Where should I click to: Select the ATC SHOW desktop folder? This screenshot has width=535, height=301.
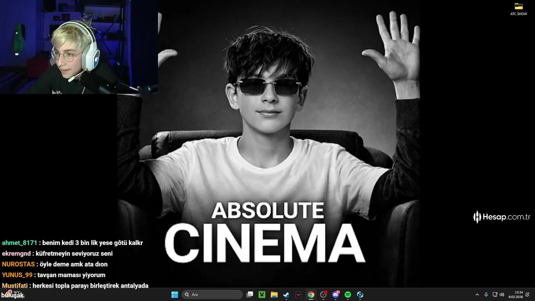pyautogui.click(x=519, y=9)
